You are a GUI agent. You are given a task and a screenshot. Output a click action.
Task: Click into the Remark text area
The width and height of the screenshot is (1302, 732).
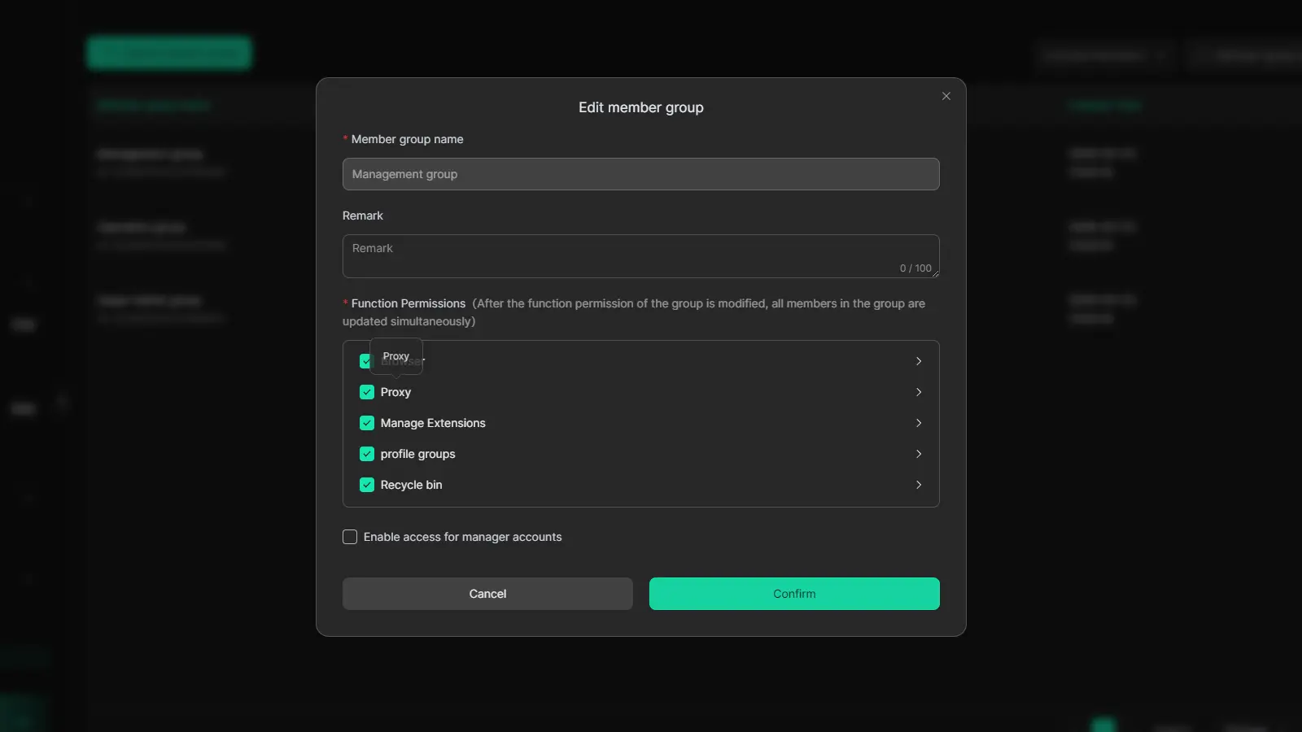point(640,255)
